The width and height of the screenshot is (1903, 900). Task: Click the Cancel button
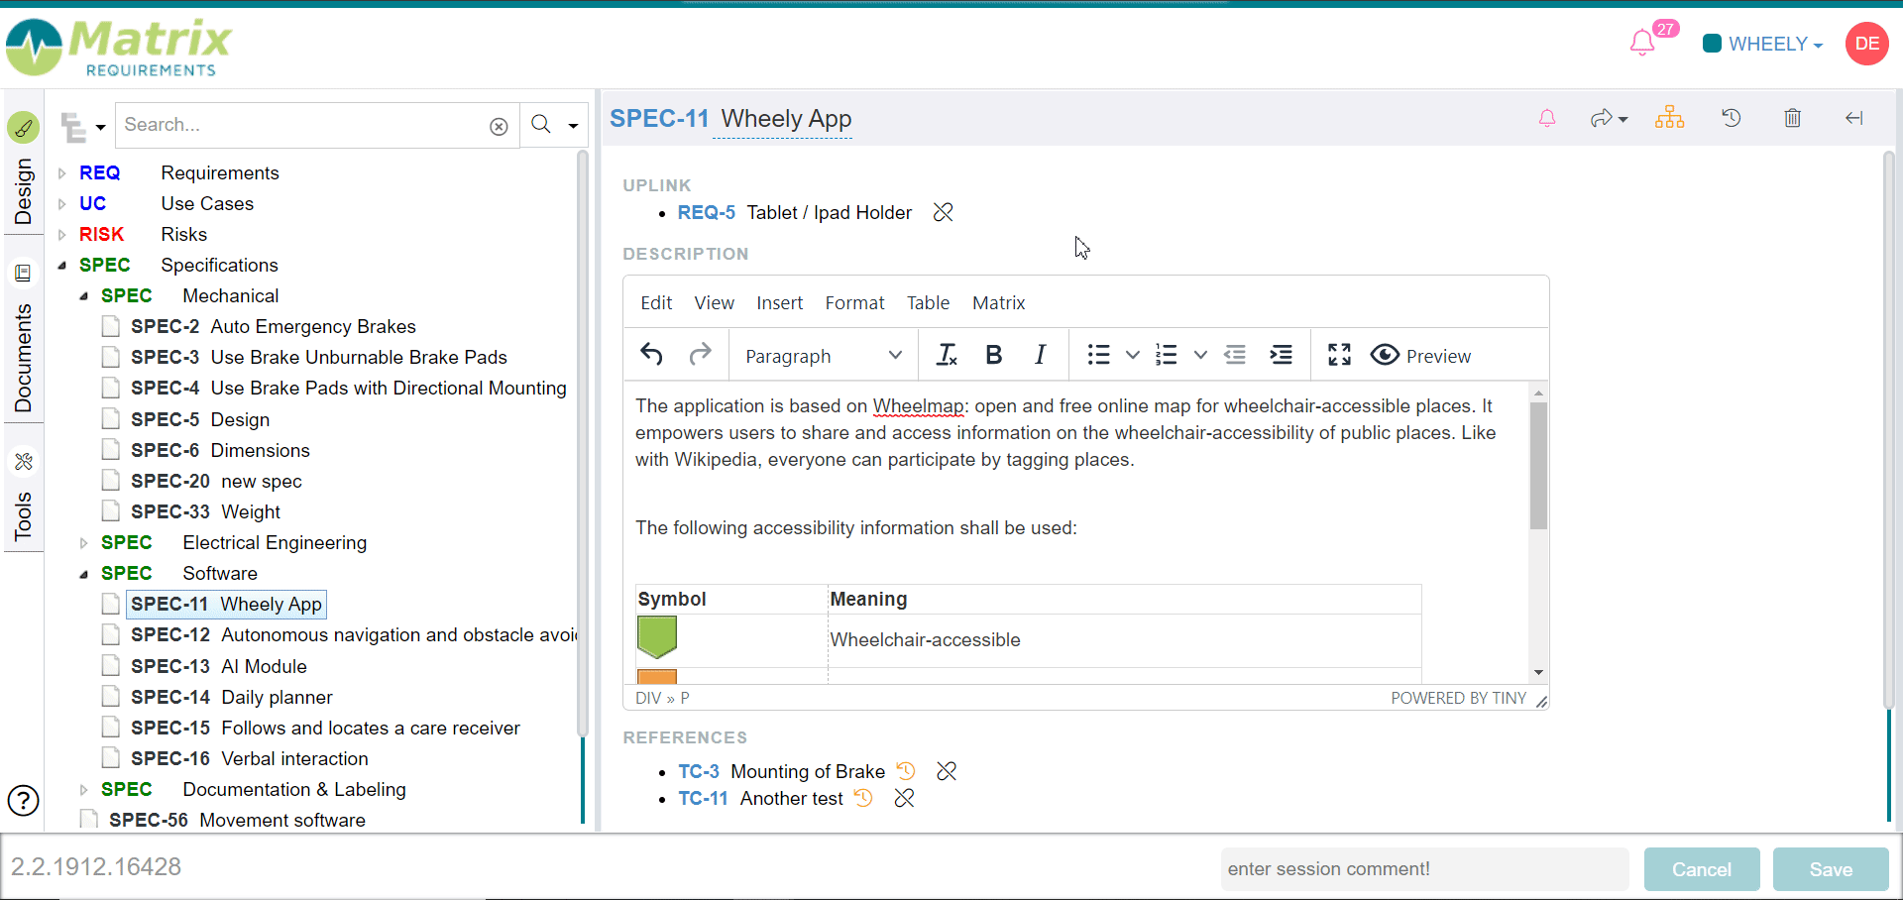coord(1702,869)
